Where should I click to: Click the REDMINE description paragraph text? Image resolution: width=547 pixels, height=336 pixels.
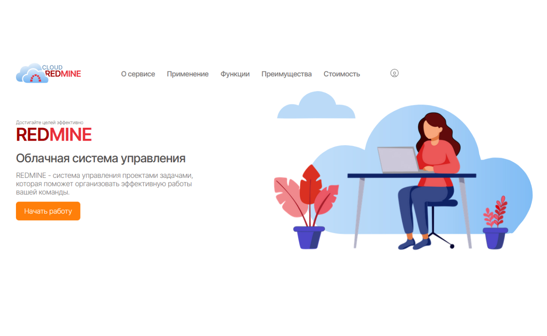pyautogui.click(x=104, y=184)
